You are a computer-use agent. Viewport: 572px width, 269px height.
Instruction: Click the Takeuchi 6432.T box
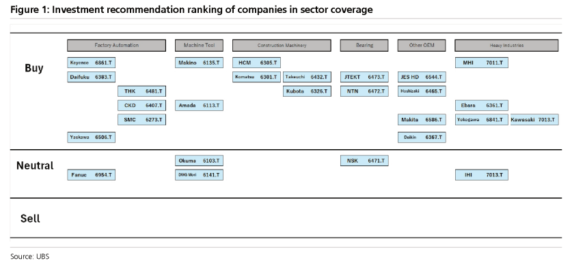(x=307, y=77)
